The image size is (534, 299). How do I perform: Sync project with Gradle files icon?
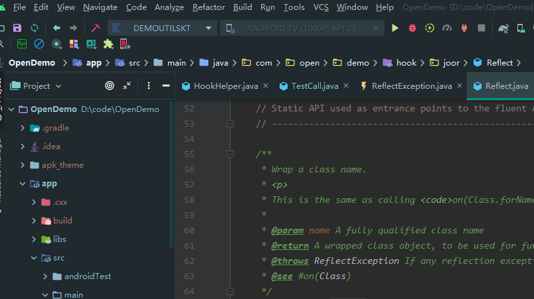[503, 29]
